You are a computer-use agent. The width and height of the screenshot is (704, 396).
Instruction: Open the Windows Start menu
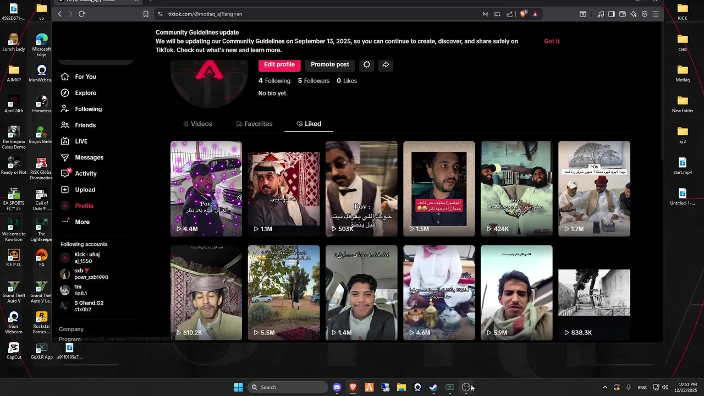[238, 387]
